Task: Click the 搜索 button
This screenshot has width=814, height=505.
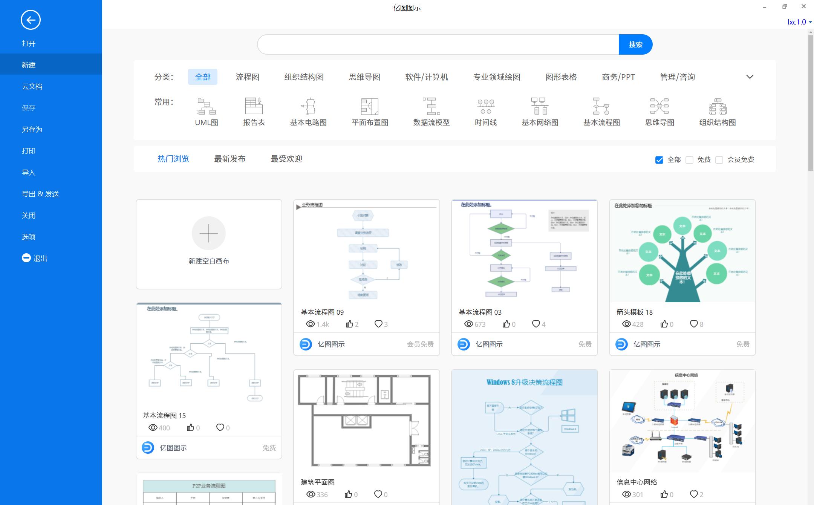Action: [635, 44]
